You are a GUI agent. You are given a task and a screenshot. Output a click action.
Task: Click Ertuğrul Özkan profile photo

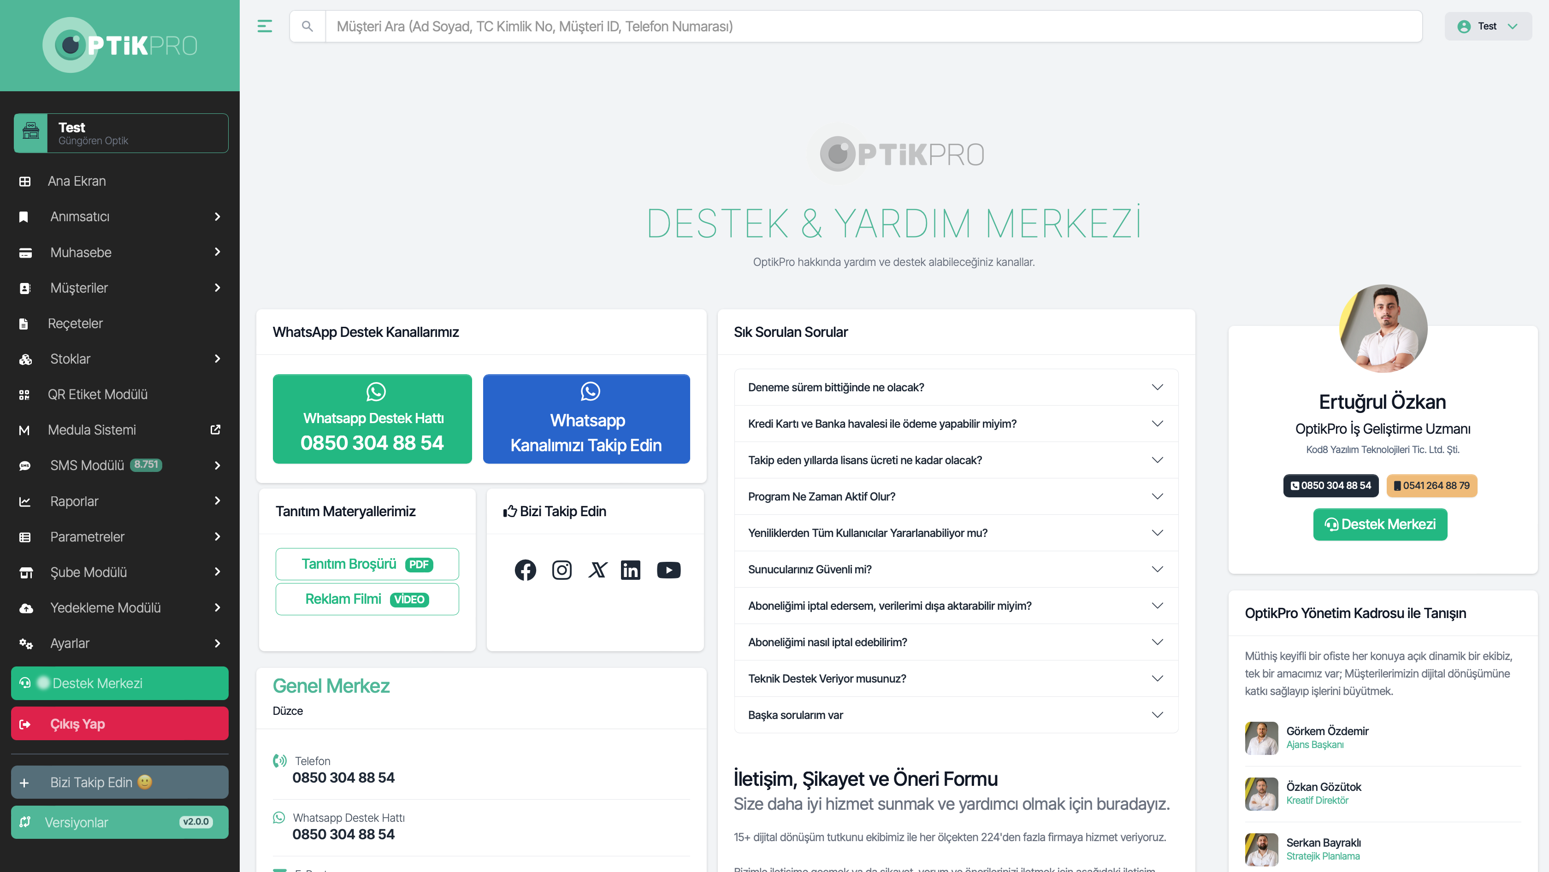tap(1383, 329)
